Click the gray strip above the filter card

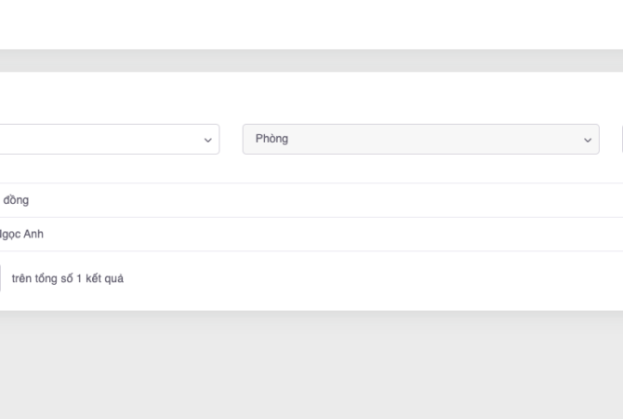311,61
